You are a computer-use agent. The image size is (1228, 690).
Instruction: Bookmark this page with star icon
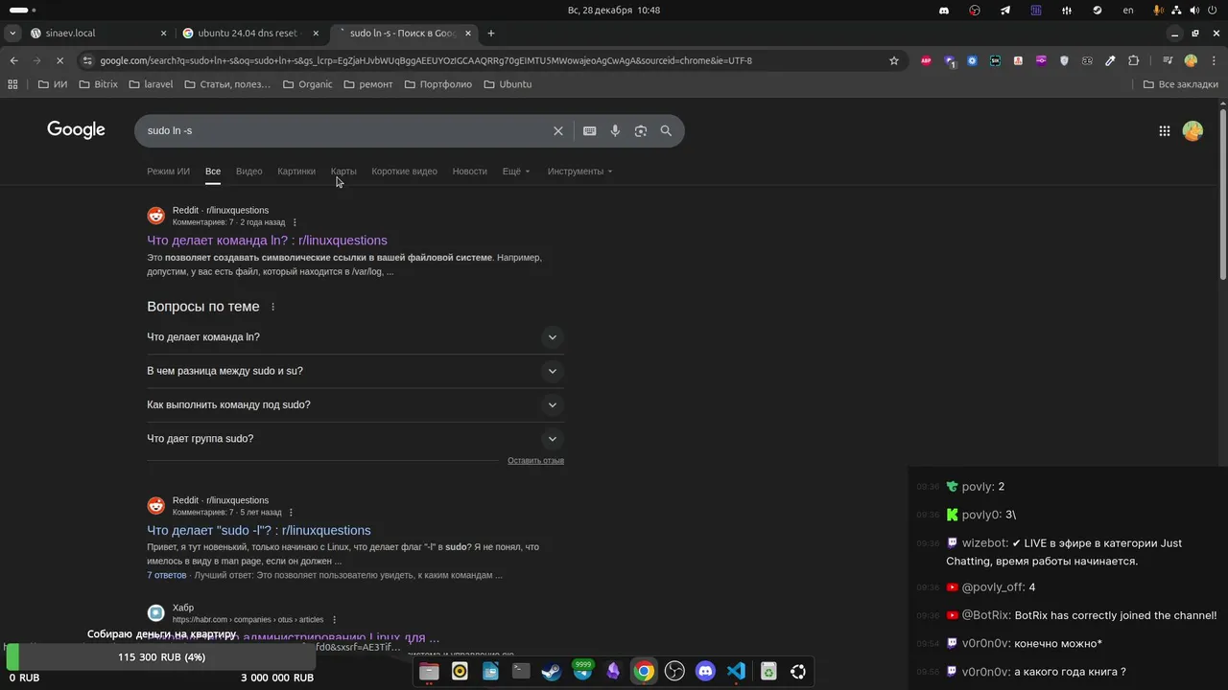click(894, 60)
